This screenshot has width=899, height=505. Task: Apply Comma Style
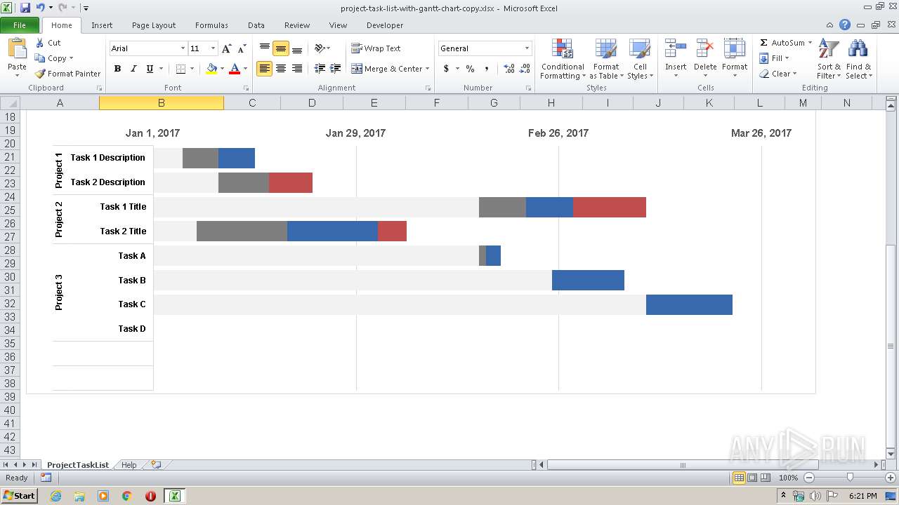tap(486, 69)
